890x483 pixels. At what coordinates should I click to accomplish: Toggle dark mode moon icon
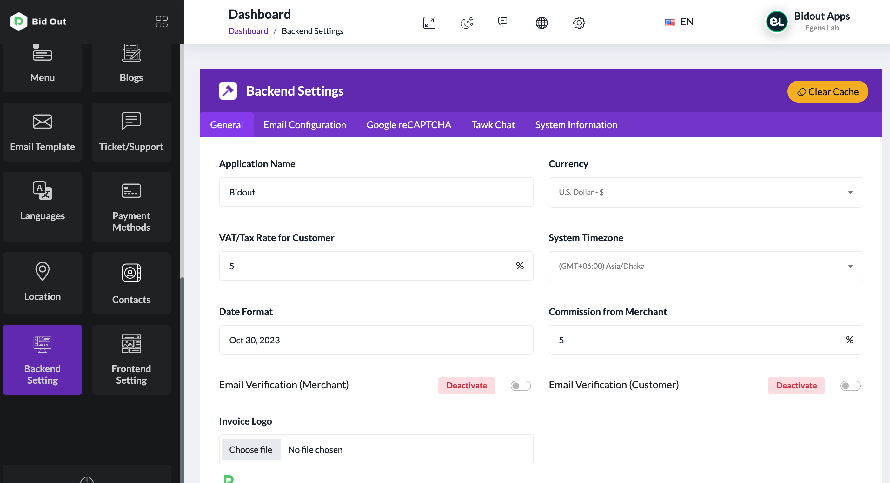click(467, 23)
